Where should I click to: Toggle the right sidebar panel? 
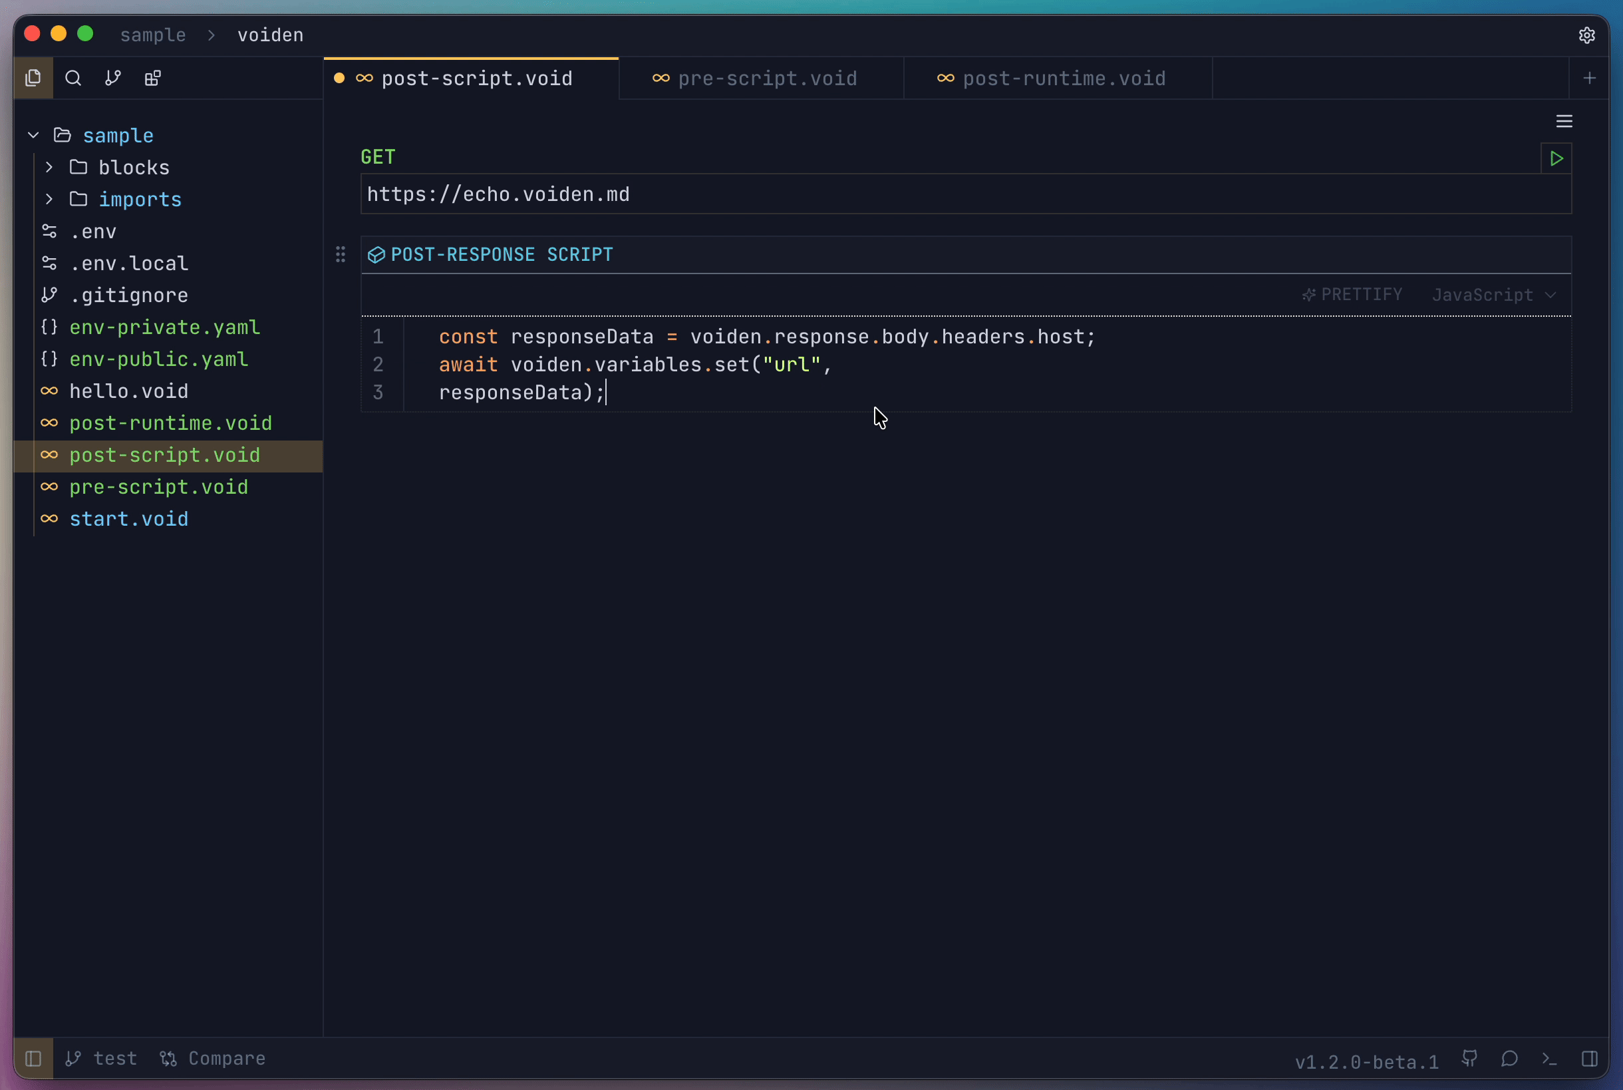tap(1589, 1059)
